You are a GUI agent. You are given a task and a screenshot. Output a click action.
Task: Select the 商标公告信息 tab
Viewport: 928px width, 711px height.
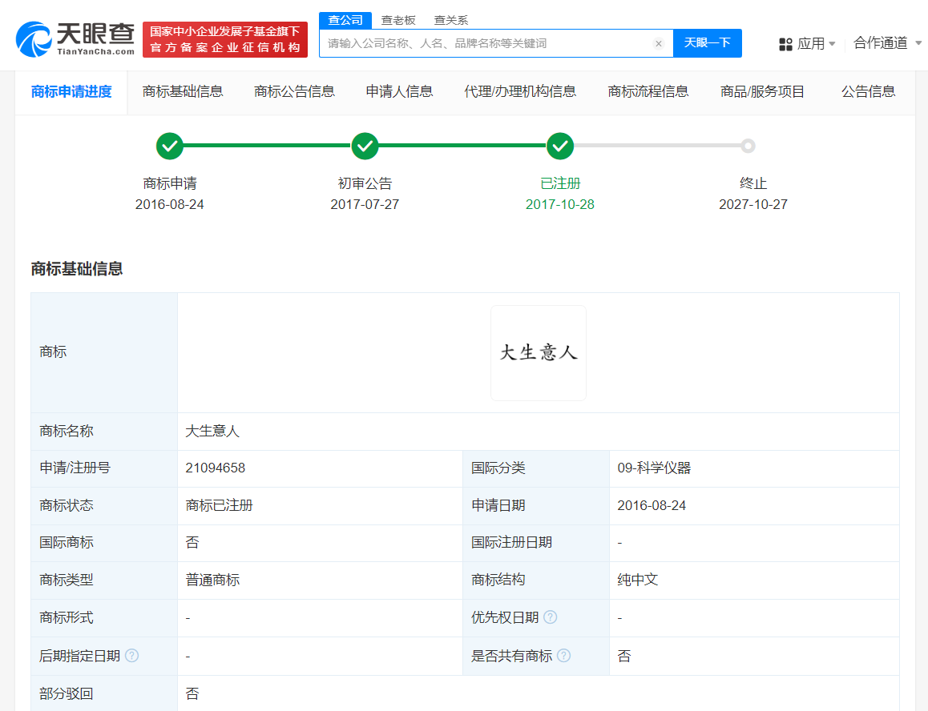tap(295, 92)
